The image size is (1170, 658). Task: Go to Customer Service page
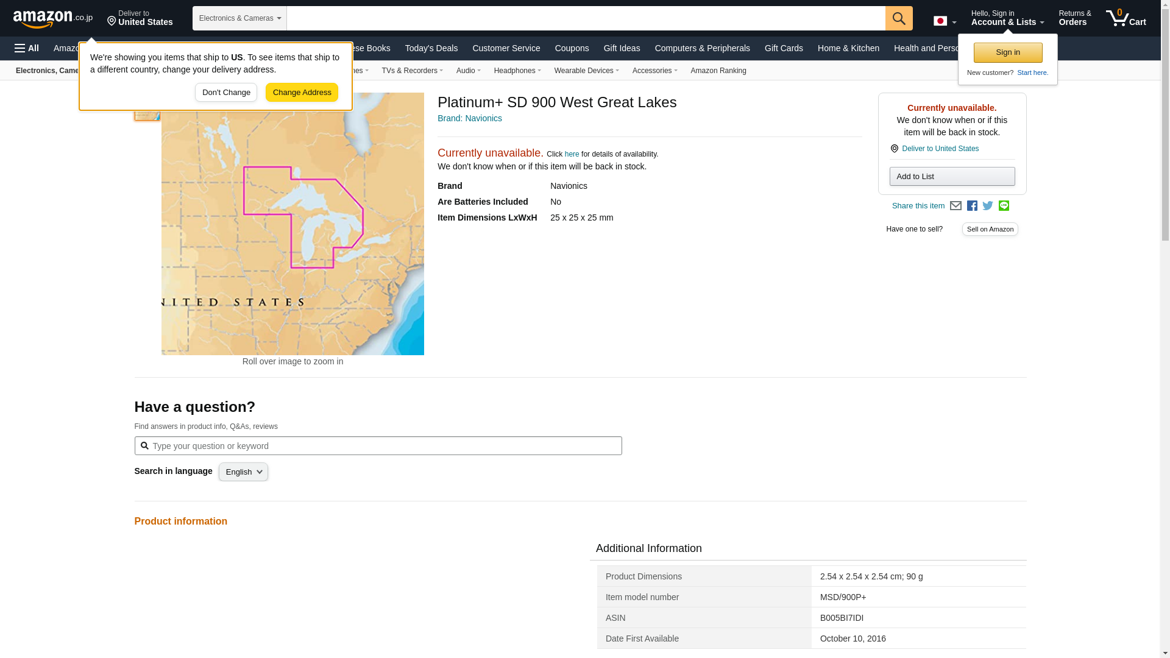[x=506, y=48]
